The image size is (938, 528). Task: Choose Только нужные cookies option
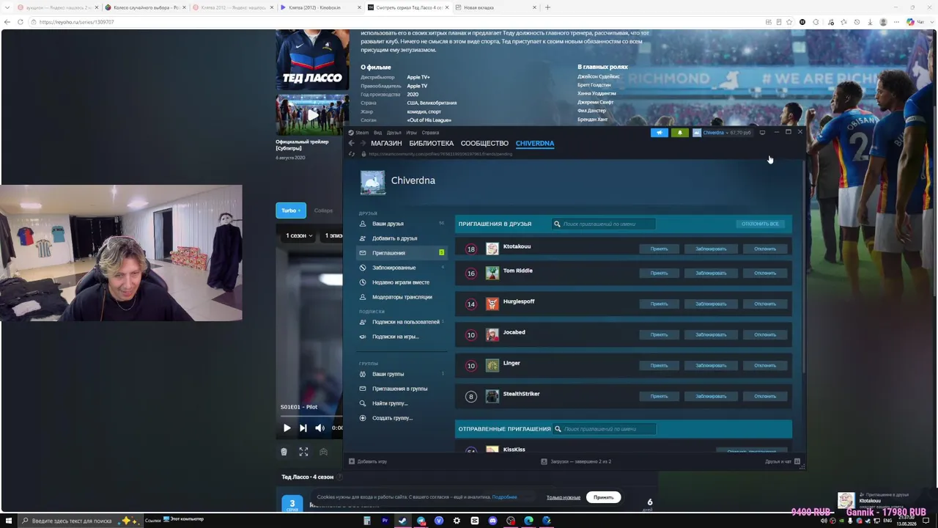coord(564,497)
